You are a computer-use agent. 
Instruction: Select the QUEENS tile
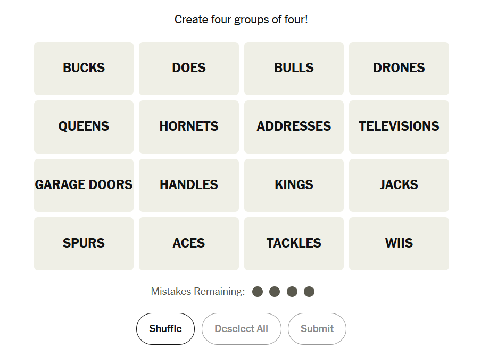[84, 127]
